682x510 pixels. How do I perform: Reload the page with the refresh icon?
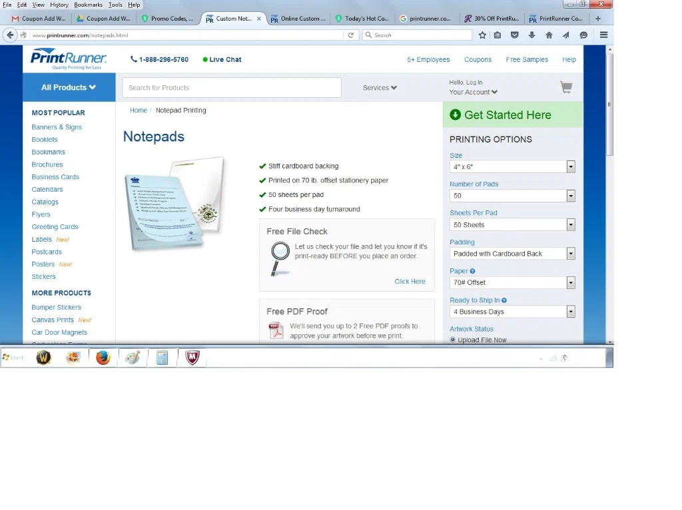pos(350,35)
